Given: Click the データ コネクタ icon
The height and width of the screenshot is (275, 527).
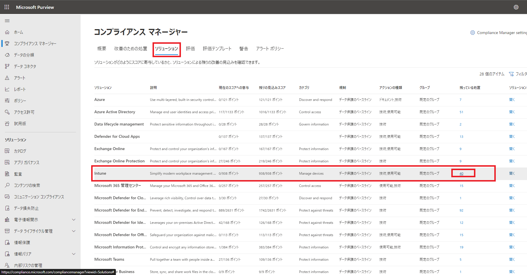Looking at the screenshot, I should (x=7, y=66).
